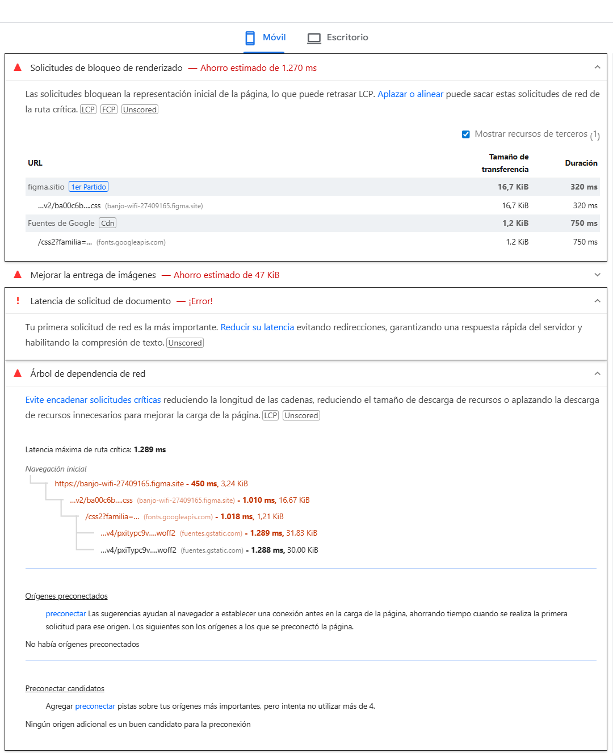Click the exclamation icon beside Latencia de solicitud
The image size is (613, 753).
(x=18, y=301)
